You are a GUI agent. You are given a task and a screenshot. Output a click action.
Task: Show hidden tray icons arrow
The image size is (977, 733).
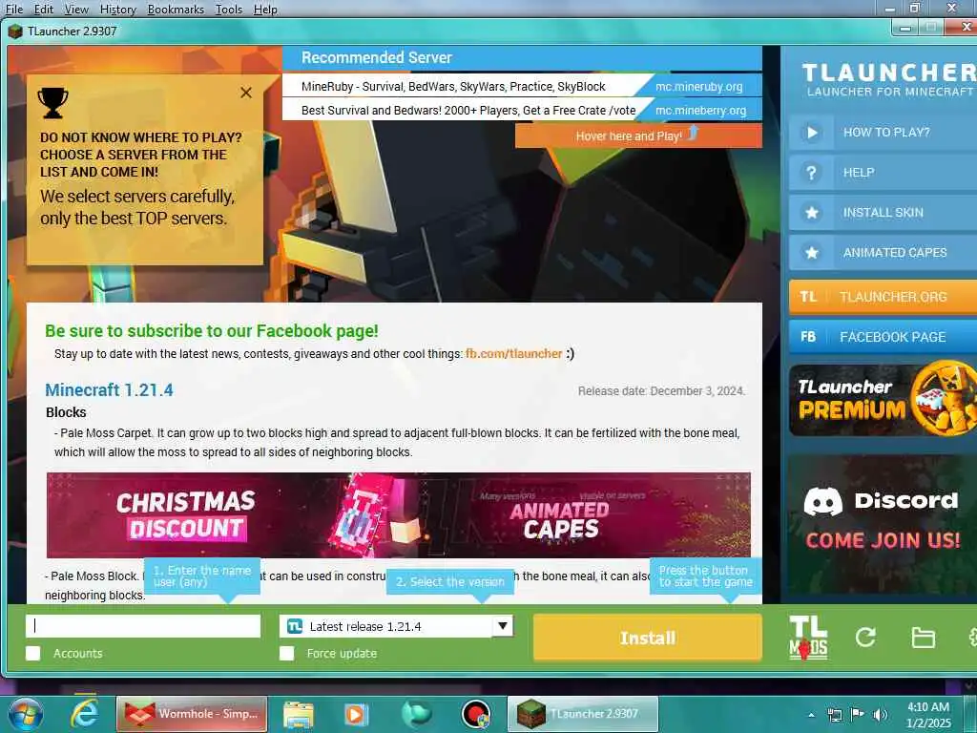pyautogui.click(x=811, y=715)
